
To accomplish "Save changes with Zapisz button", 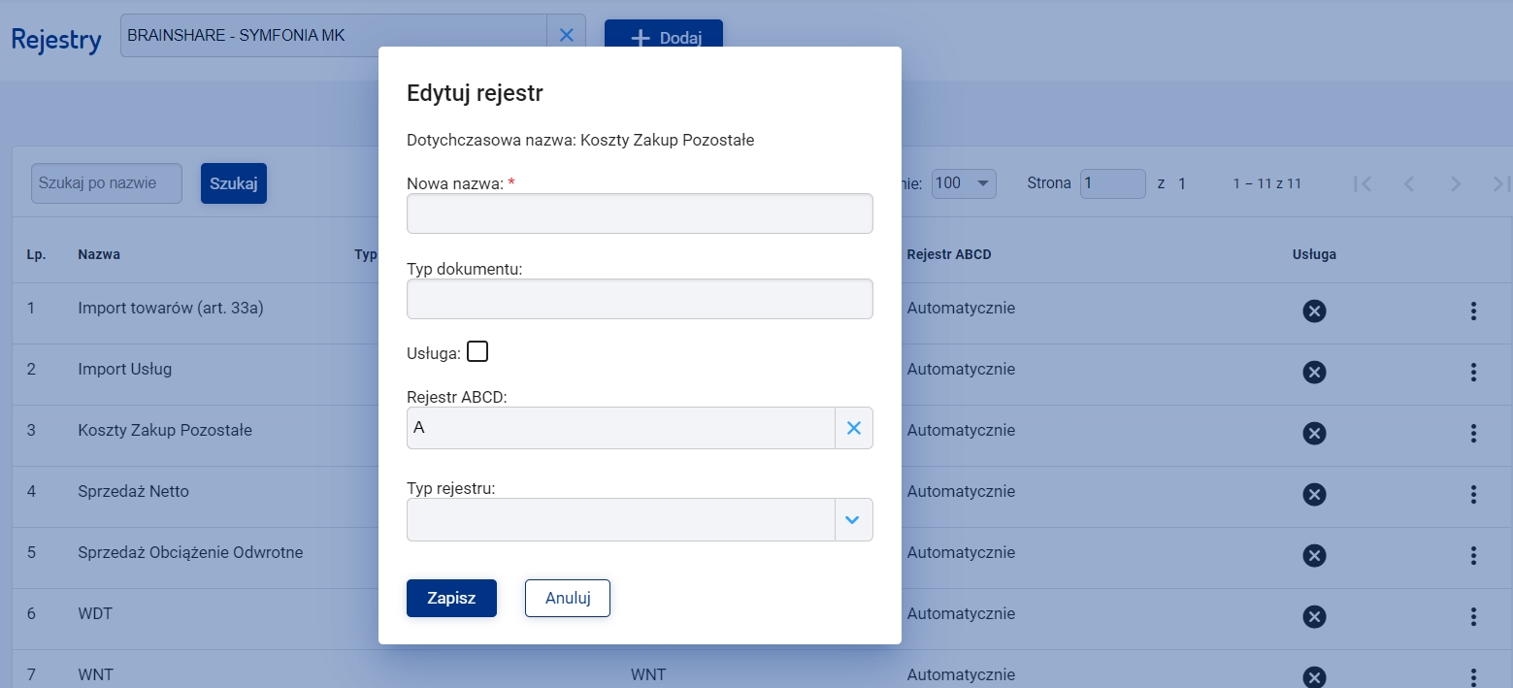I will click(x=451, y=598).
